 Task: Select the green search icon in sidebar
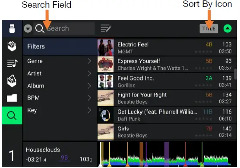pos(12,115)
